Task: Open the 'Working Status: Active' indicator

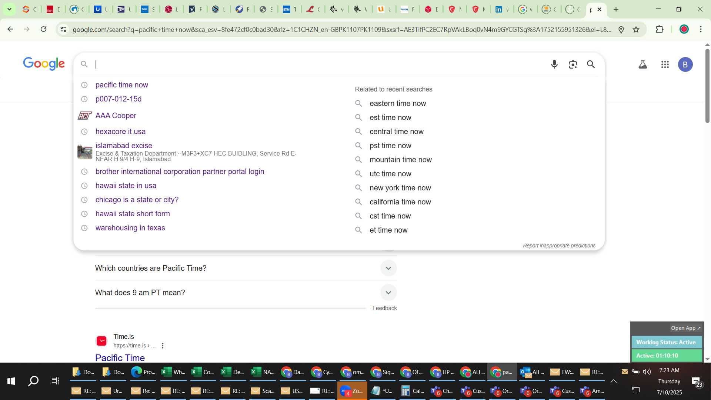Action: click(x=666, y=342)
